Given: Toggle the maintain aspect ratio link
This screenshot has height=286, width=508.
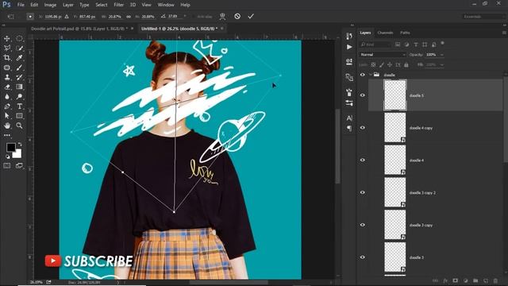Looking at the screenshot, I should pos(129,16).
